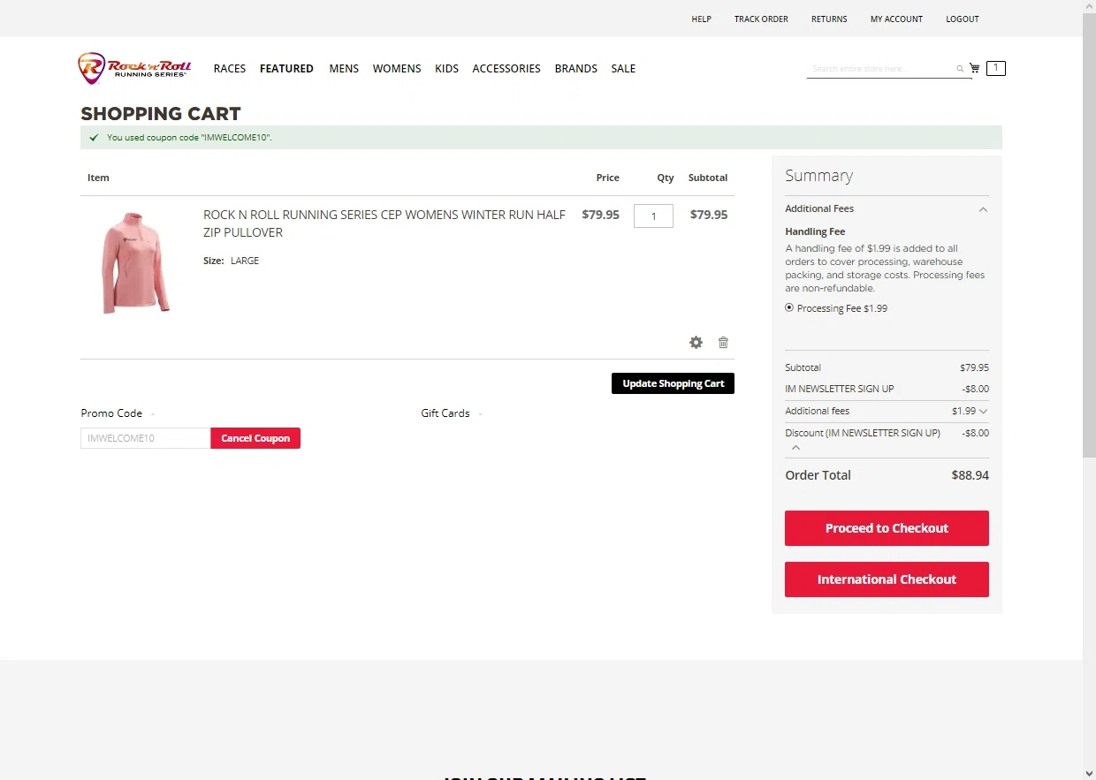1096x780 pixels.
Task: Click the quantity input field
Action: 653,216
